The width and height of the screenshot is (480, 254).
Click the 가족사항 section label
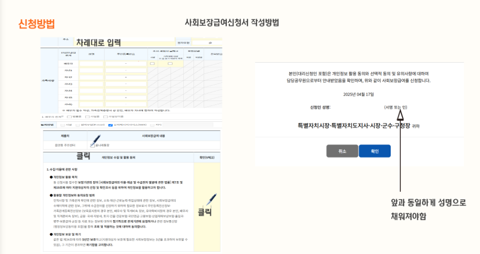click(48, 80)
